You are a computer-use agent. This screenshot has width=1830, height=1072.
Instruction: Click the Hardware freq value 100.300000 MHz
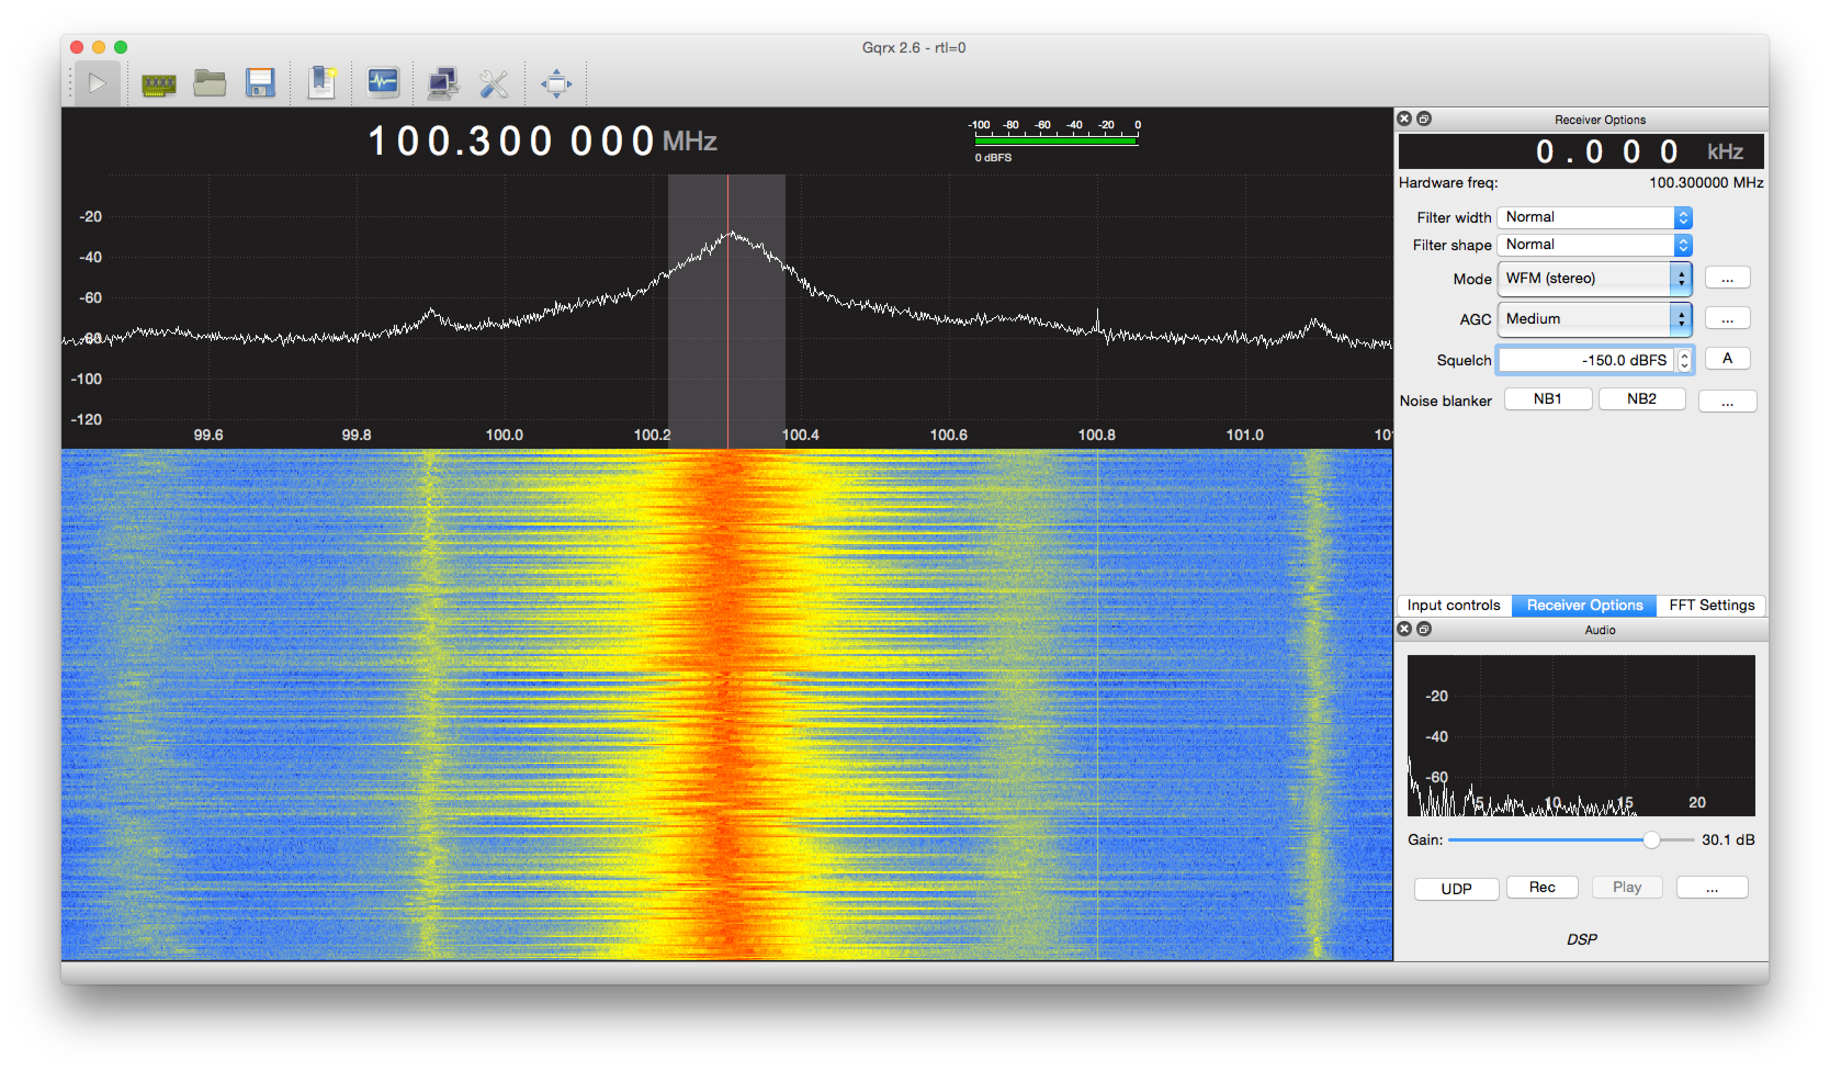[1706, 183]
